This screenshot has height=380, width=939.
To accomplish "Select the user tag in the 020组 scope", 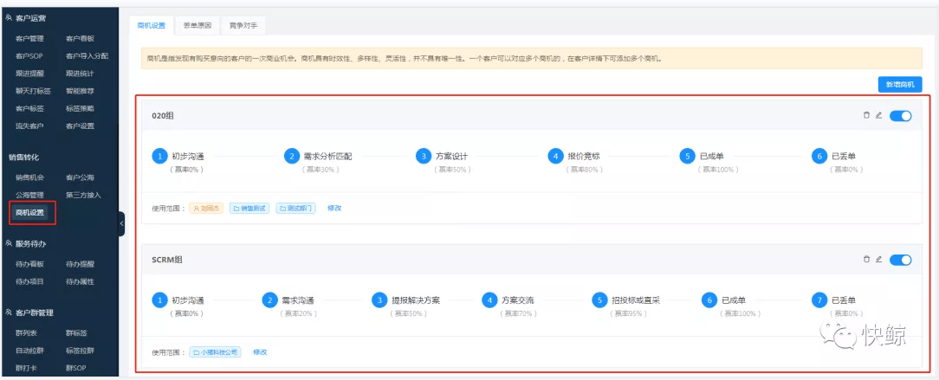I will pyautogui.click(x=206, y=209).
